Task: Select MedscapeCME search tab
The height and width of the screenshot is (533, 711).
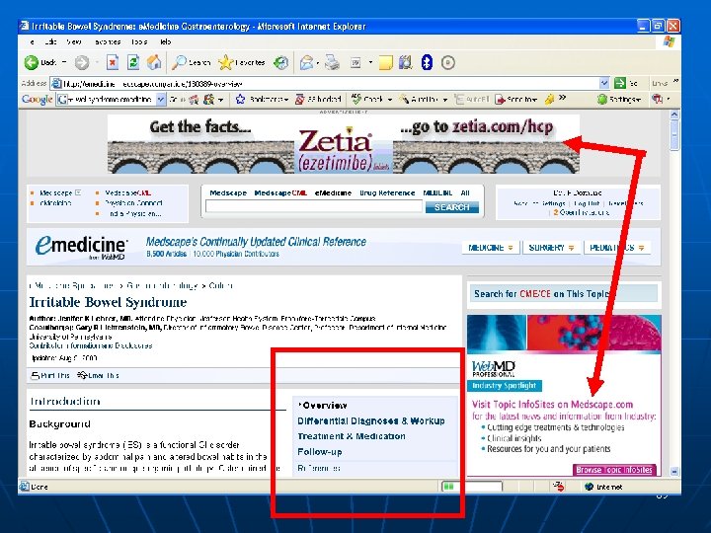Action: (280, 193)
